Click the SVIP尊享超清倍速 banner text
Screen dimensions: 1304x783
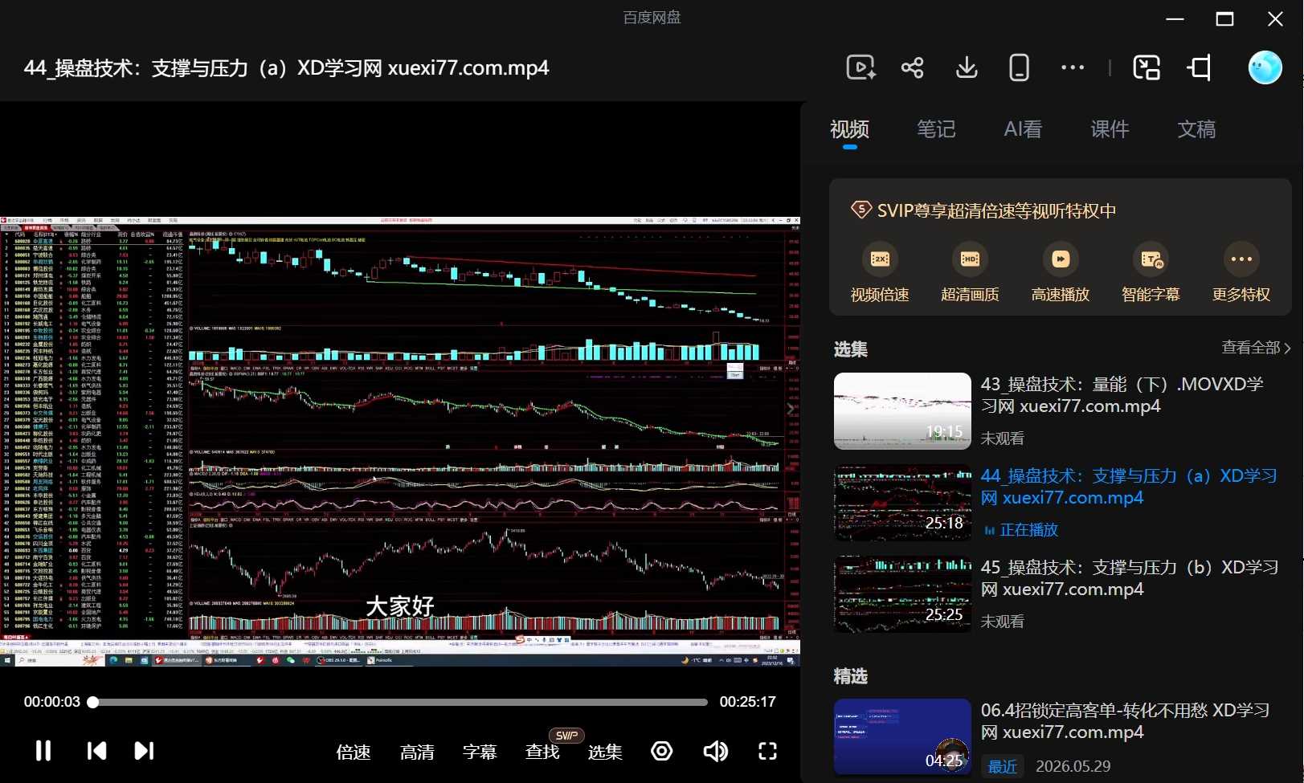[996, 210]
